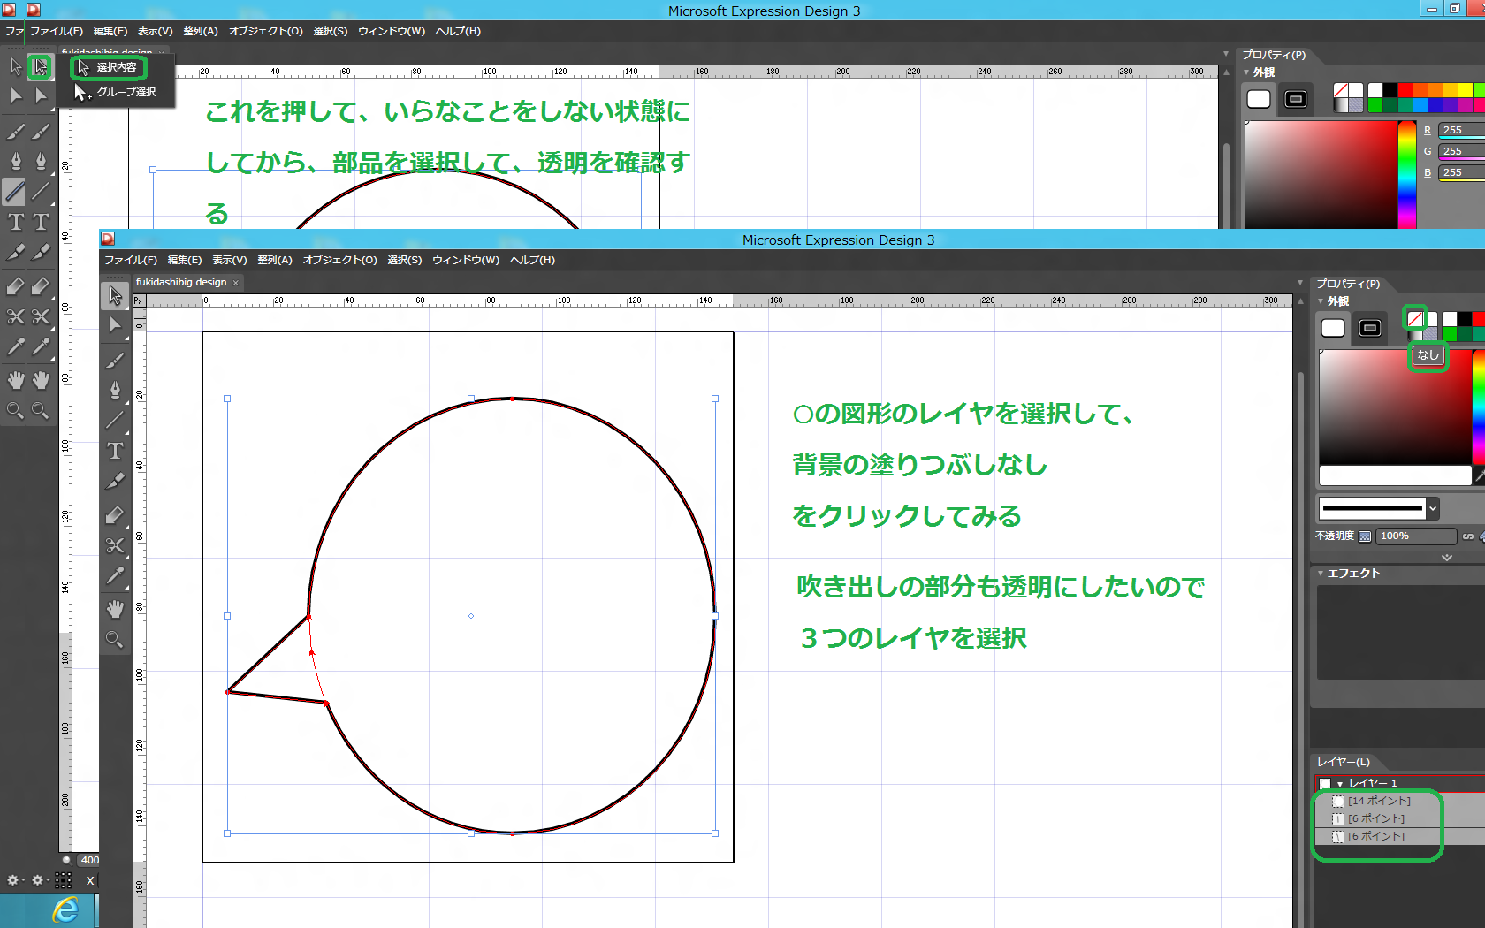Select the Selection arrow tool in front window
Viewport: 1485px width, 928px height.
pyautogui.click(x=115, y=295)
